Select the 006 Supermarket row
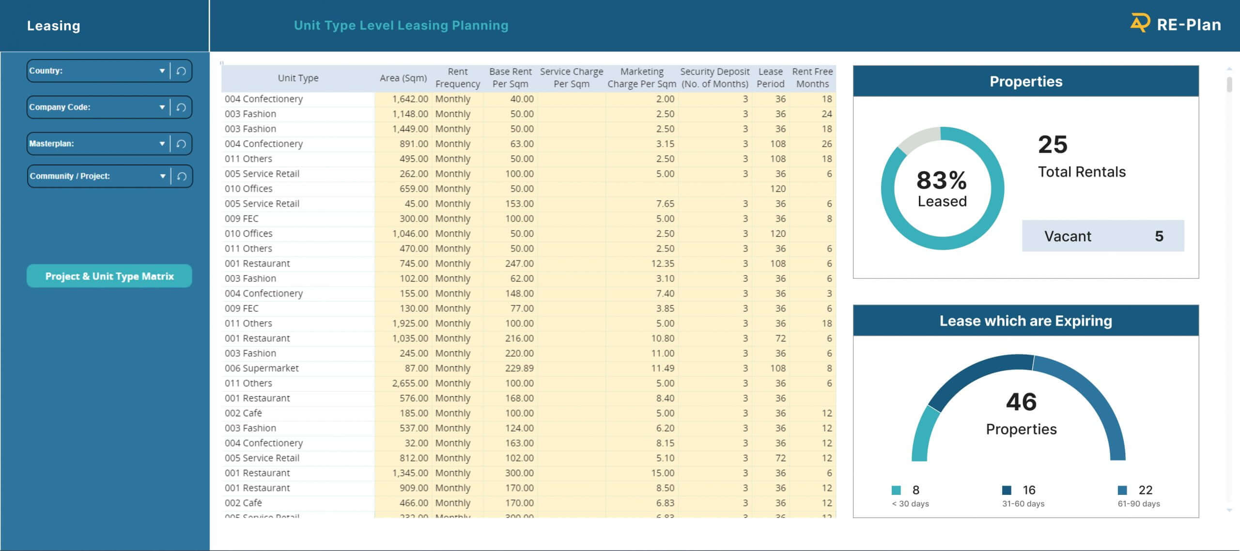1240x551 pixels. (262, 368)
